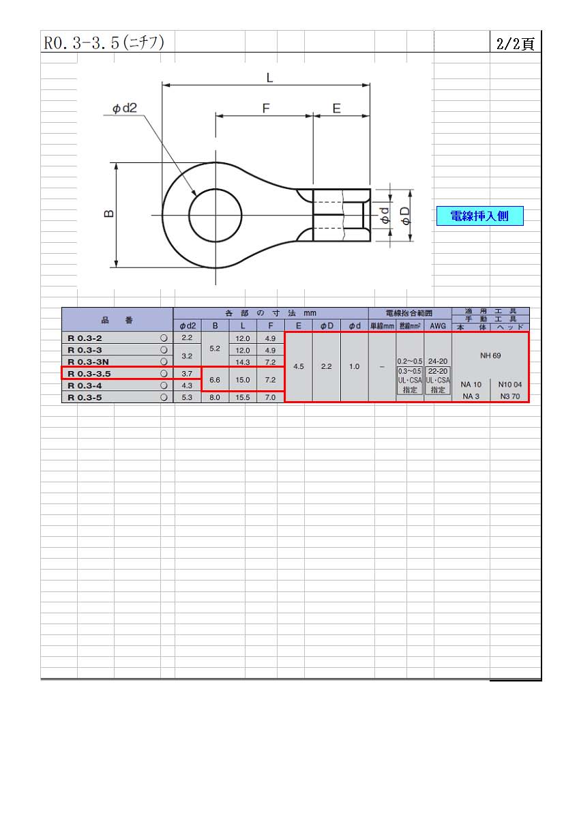Screen dimensions: 564x822
Task: Select the 各部の寸法 mm header cell
Action: [271, 313]
